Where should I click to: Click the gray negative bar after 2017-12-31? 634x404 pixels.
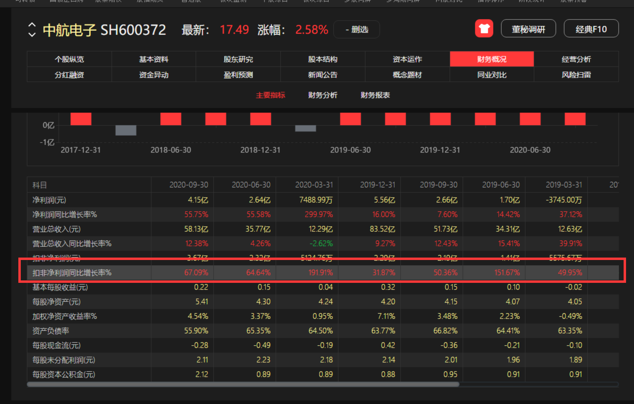(126, 130)
